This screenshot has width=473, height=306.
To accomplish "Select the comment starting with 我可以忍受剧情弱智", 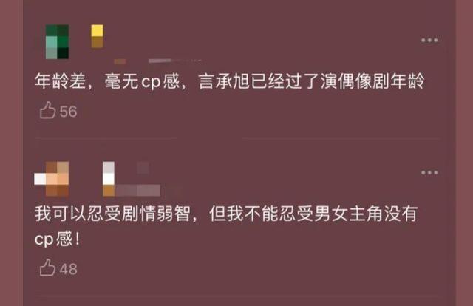I will tap(226, 226).
